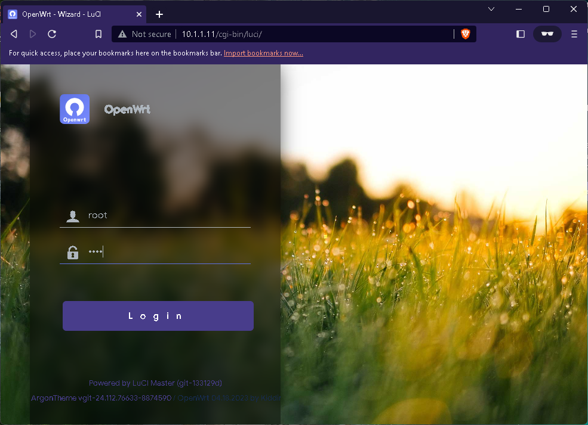
Task: Click the user silhouette icon beside root
Action: pyautogui.click(x=73, y=216)
